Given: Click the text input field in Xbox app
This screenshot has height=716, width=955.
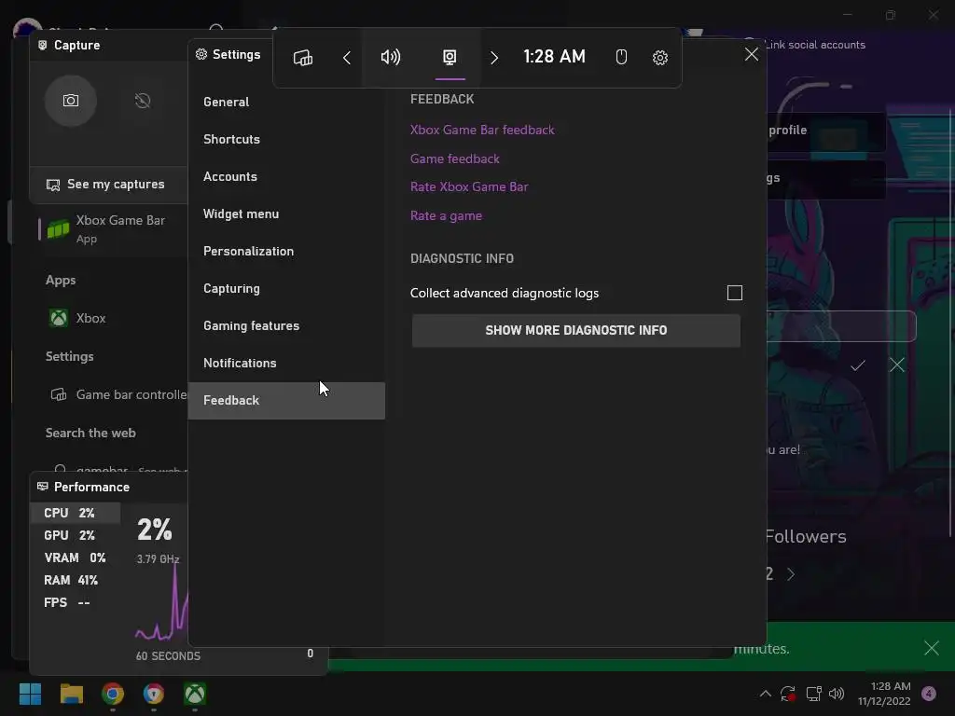Looking at the screenshot, I should tap(841, 326).
